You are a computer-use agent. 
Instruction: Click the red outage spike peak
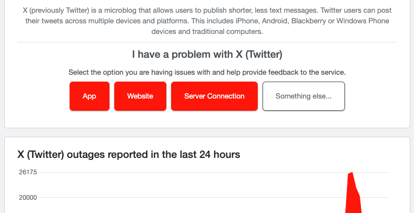click(351, 173)
